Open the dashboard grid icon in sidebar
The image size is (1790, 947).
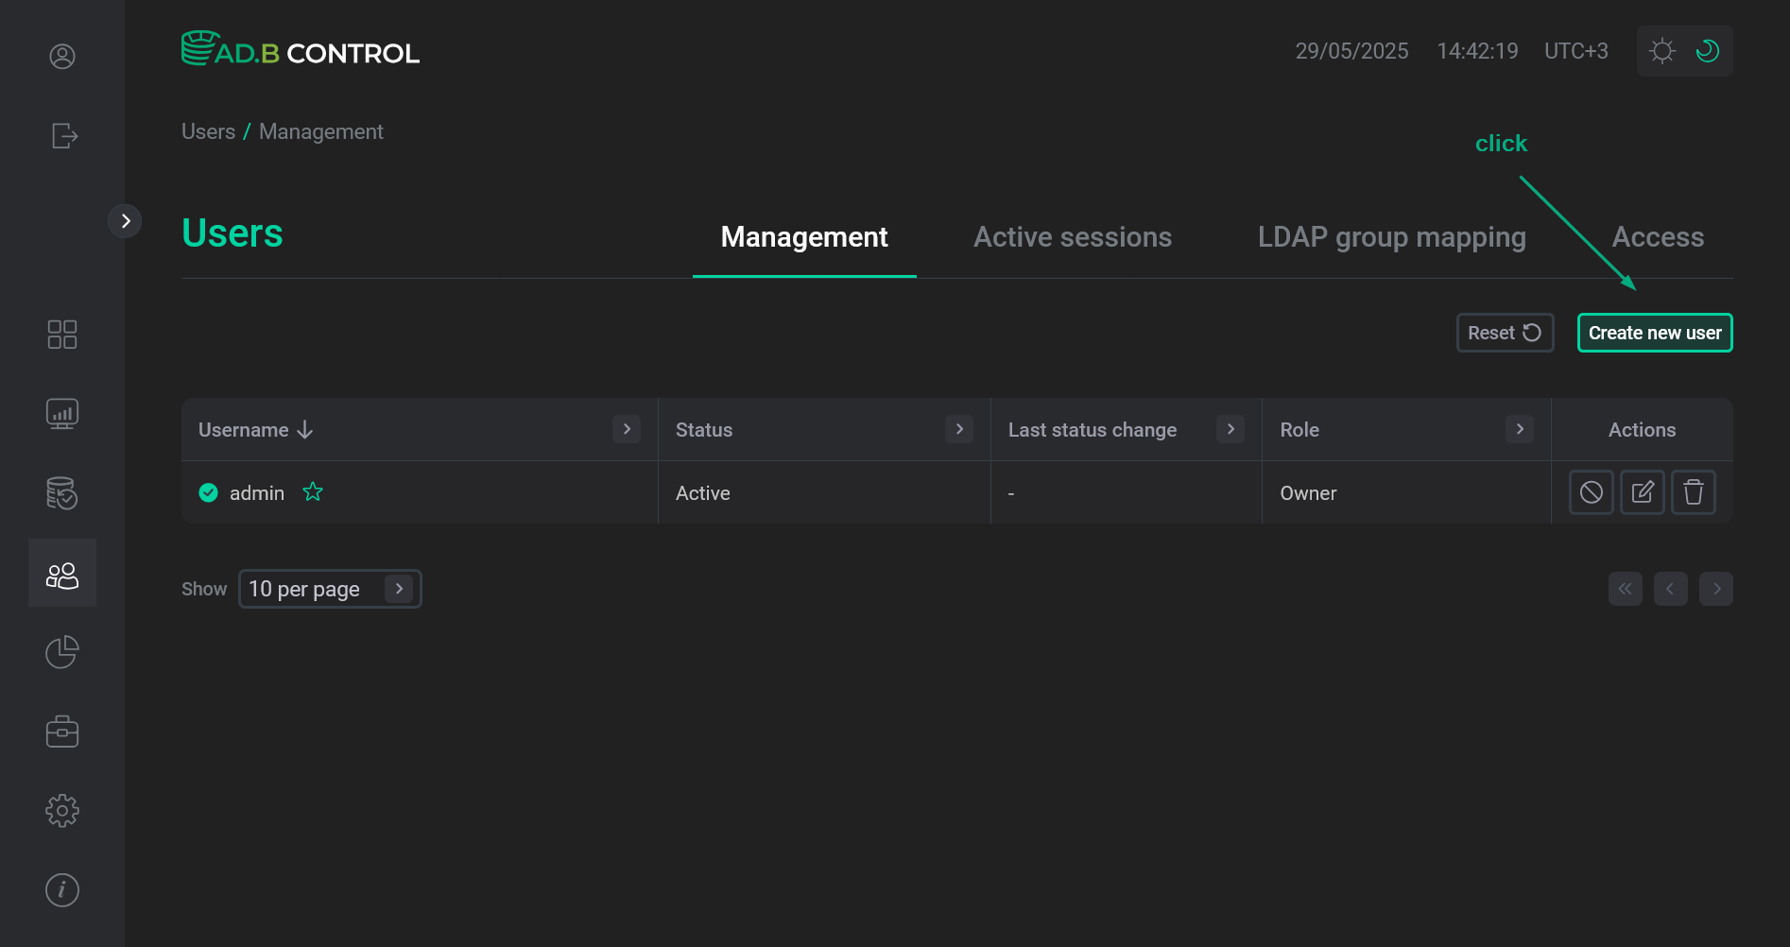[x=62, y=334]
